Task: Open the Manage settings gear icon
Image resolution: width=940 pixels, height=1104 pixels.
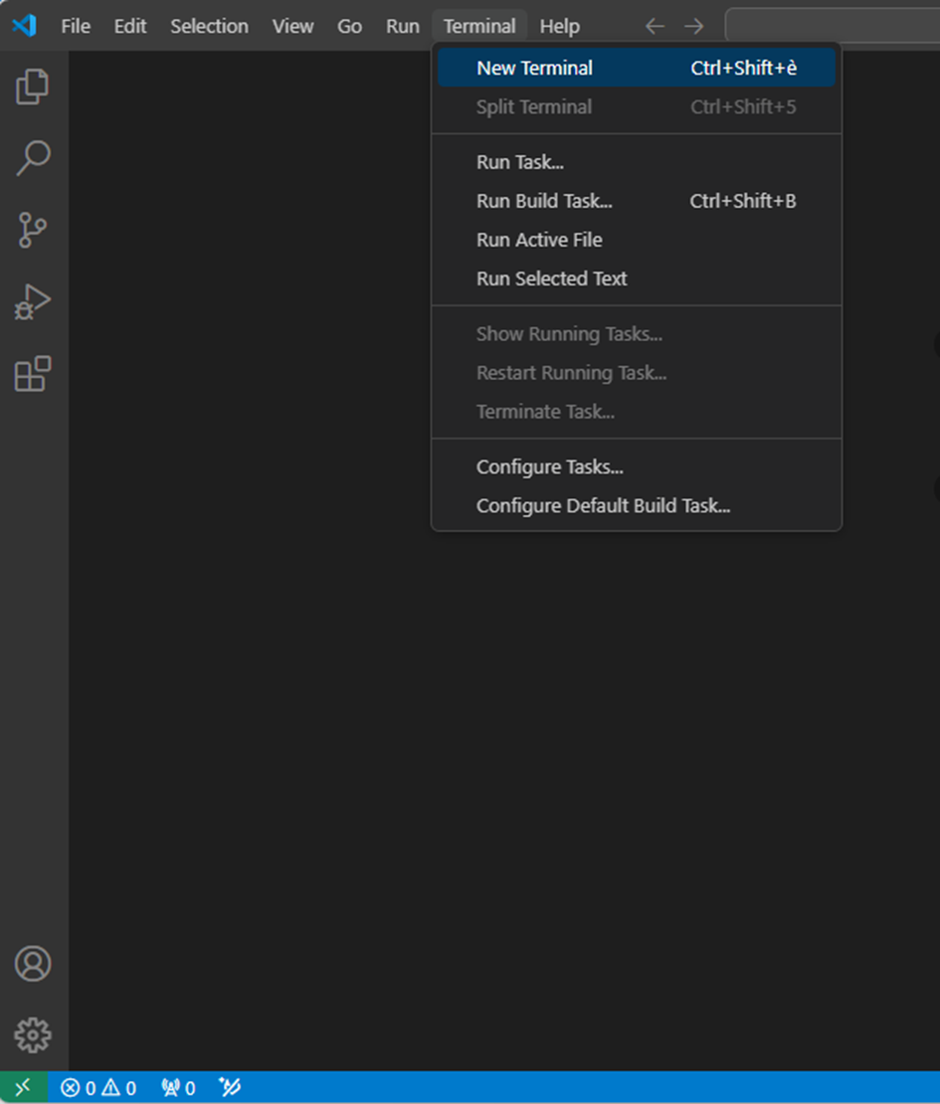Action: [x=33, y=1034]
